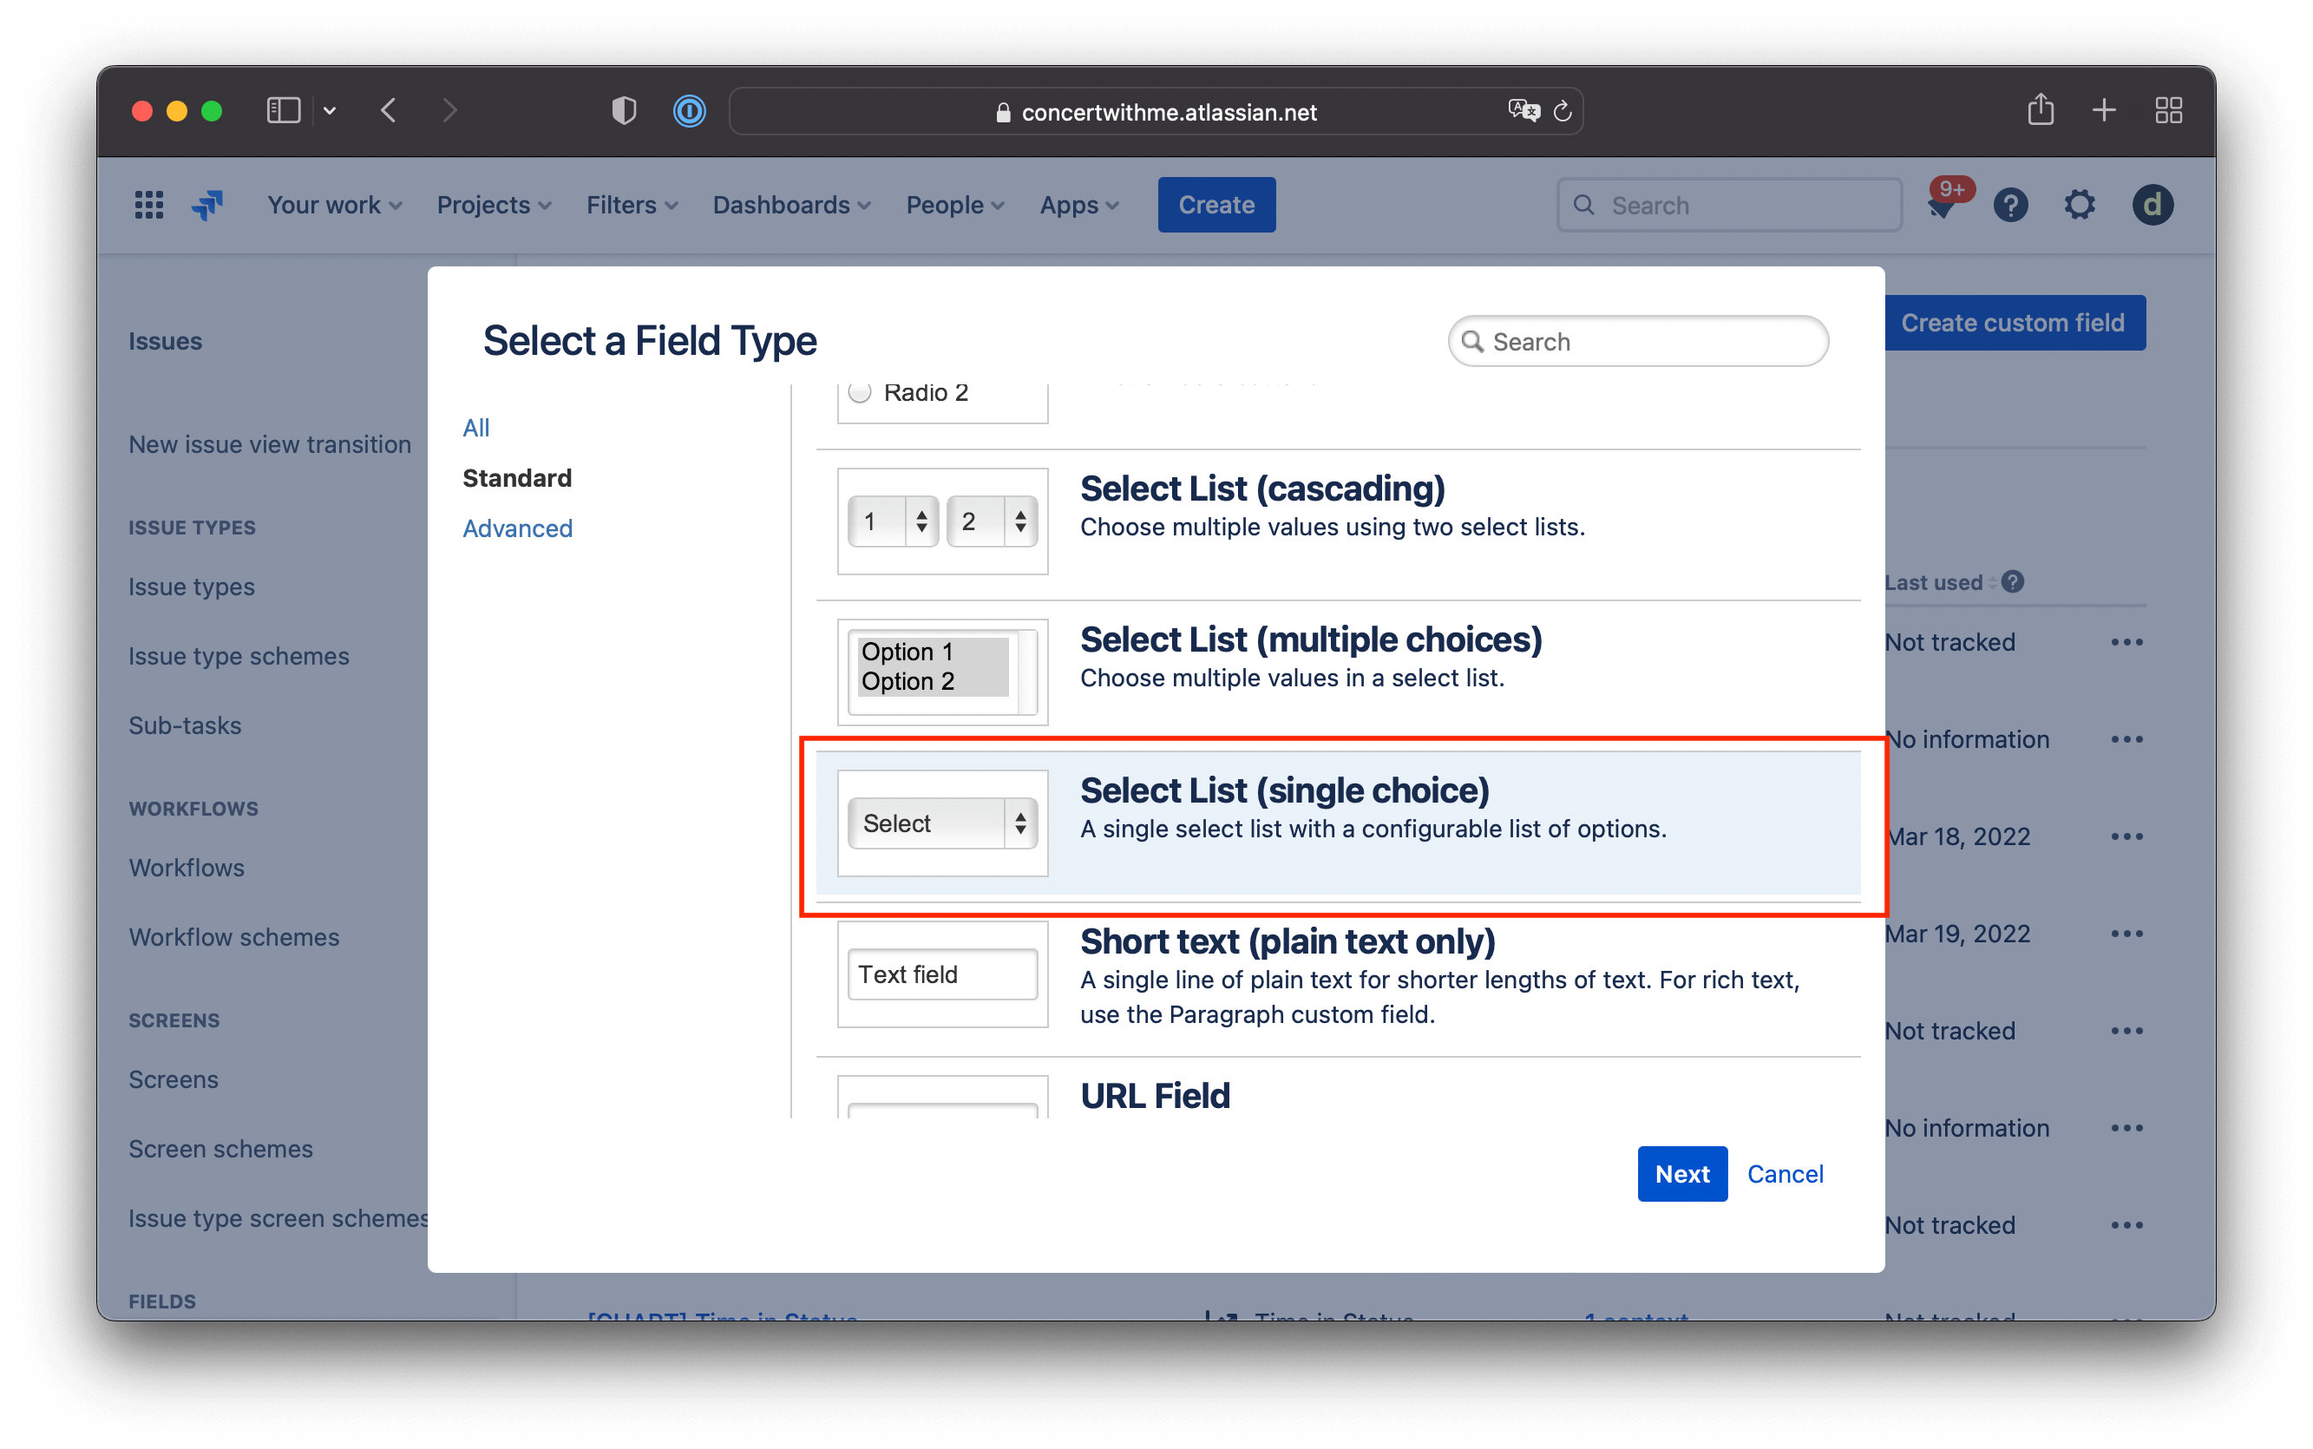Click the Cancel link
The image size is (2313, 1449).
pyautogui.click(x=1784, y=1173)
